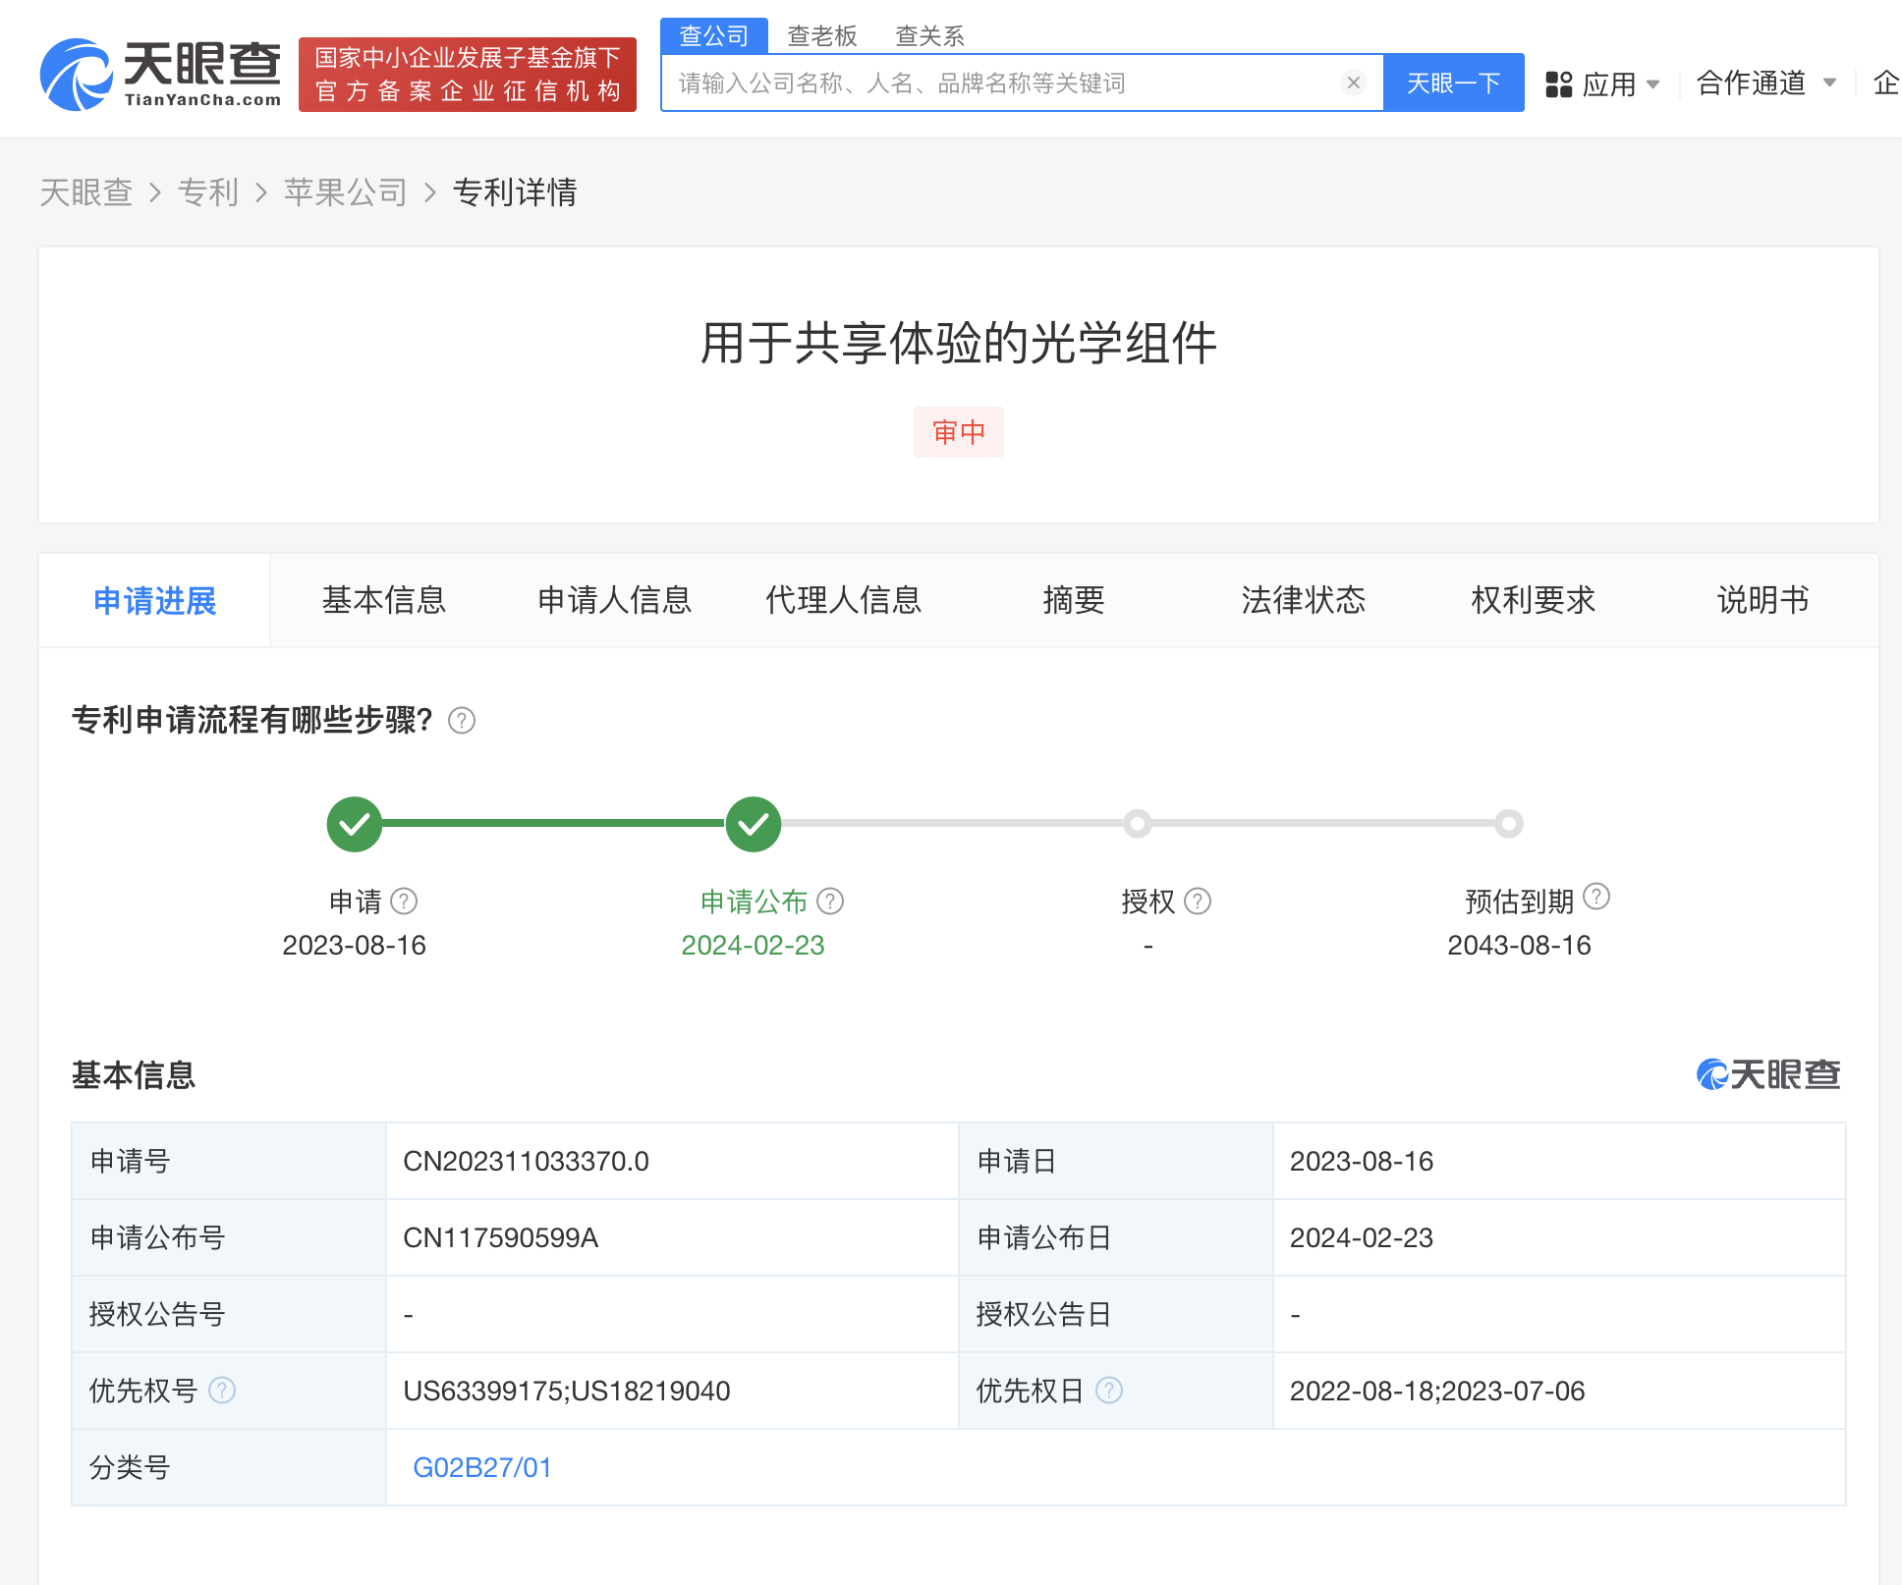
Task: Click help icon beside 申请 step
Action: tap(404, 901)
